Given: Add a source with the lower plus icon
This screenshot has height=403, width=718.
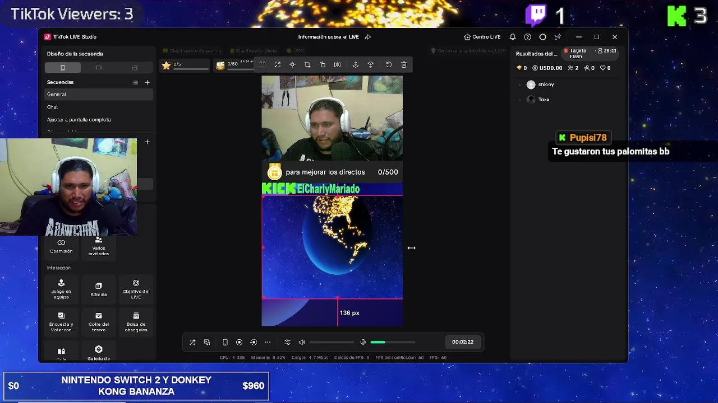Looking at the screenshot, I should pyautogui.click(x=148, y=142).
